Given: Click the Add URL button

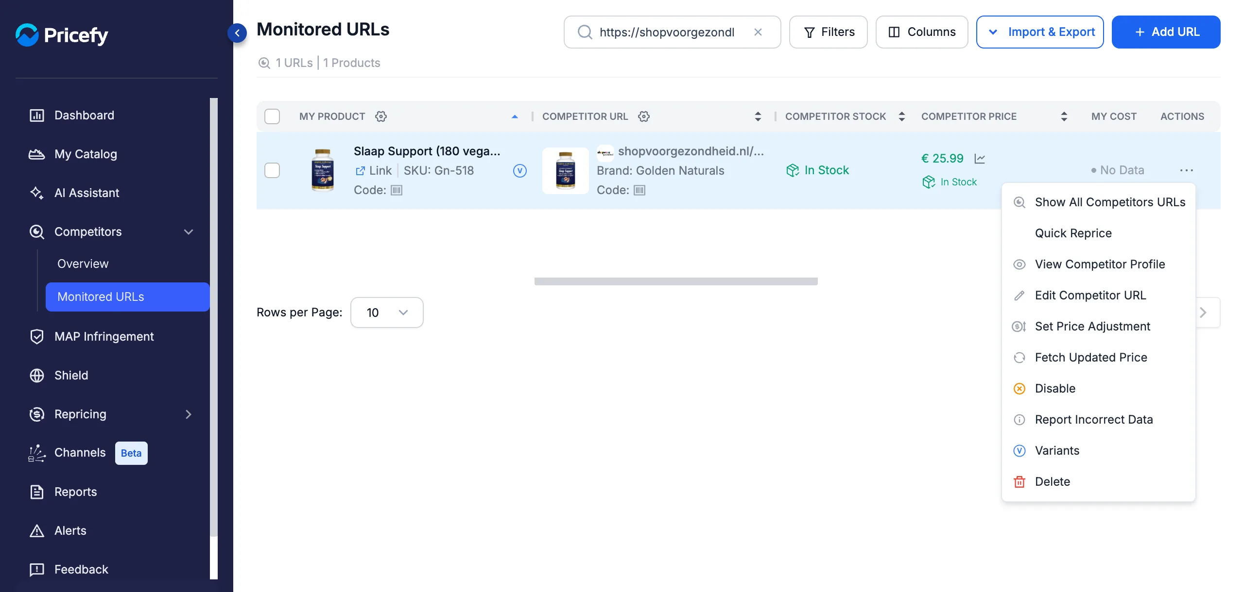Looking at the screenshot, I should coord(1166,32).
